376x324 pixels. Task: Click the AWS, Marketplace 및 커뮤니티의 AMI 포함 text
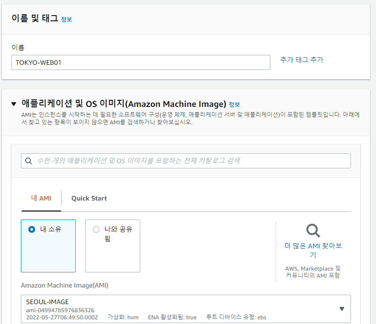pyautogui.click(x=313, y=272)
